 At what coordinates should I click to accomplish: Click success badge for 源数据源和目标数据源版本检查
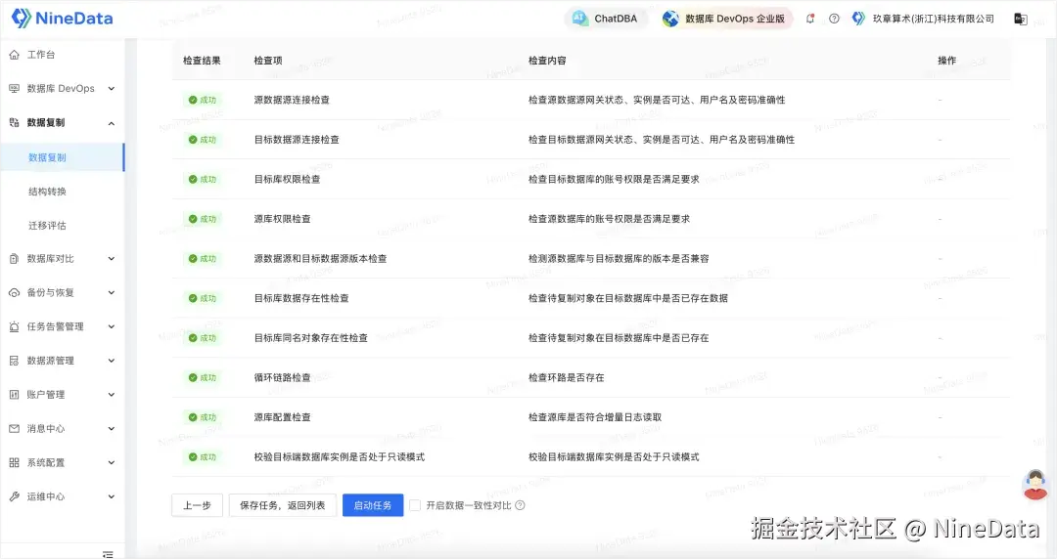(x=203, y=259)
